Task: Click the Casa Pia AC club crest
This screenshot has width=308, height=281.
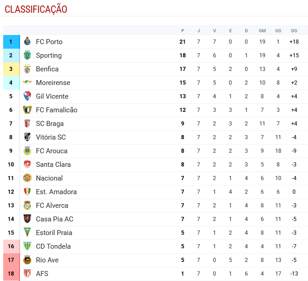Action: pyautogui.click(x=27, y=219)
